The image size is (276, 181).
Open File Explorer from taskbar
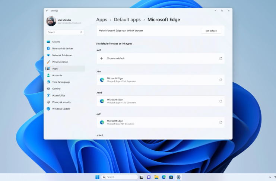click(x=156, y=177)
